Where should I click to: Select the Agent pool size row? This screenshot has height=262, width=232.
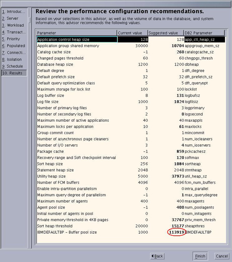click(x=131, y=207)
